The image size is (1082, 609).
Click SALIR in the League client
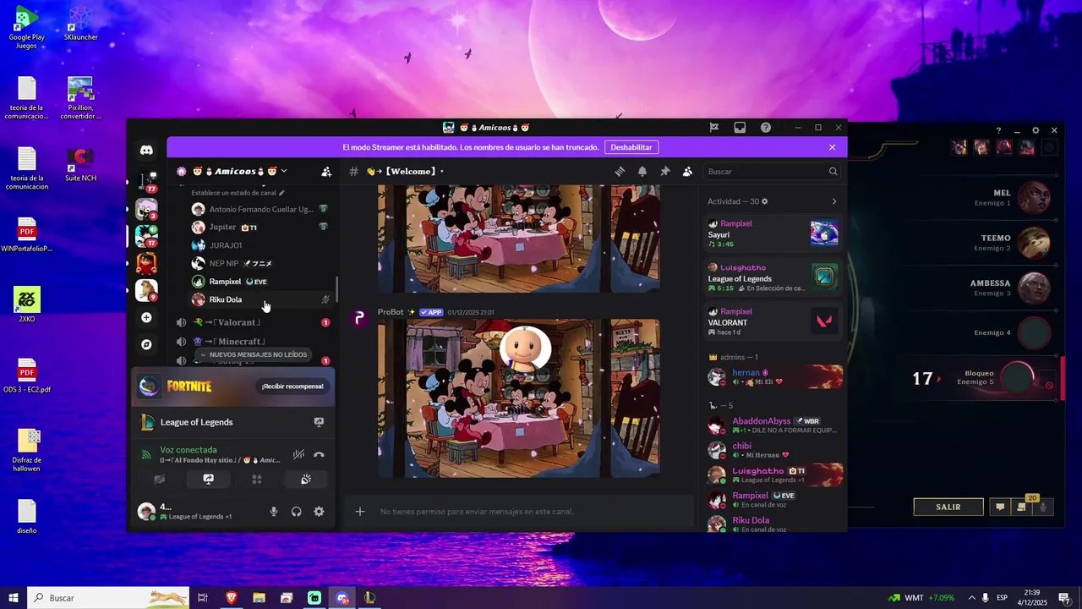(948, 507)
